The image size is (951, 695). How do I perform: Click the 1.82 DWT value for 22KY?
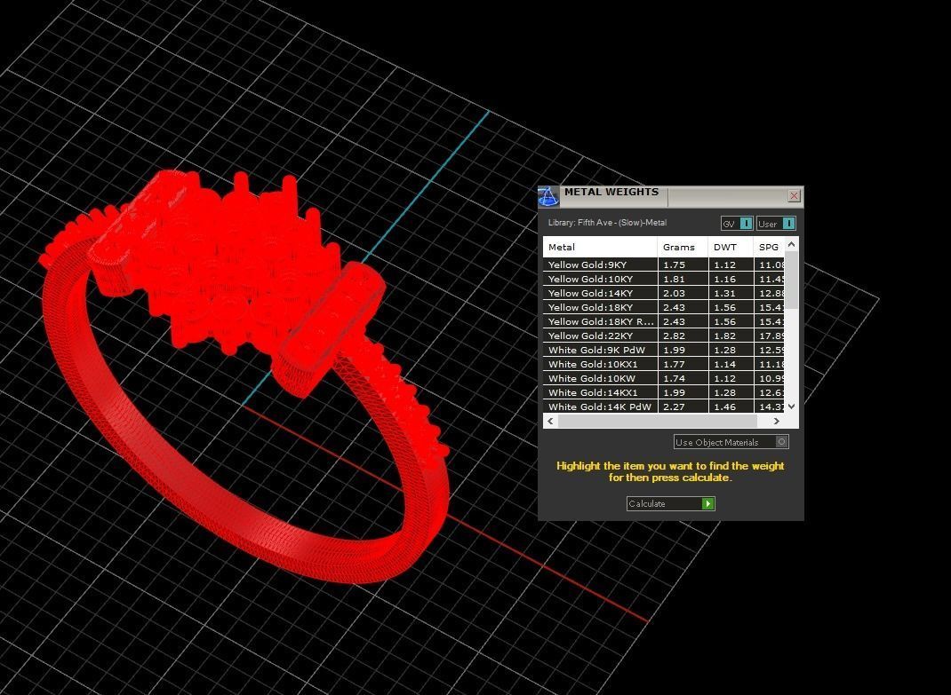click(x=724, y=336)
